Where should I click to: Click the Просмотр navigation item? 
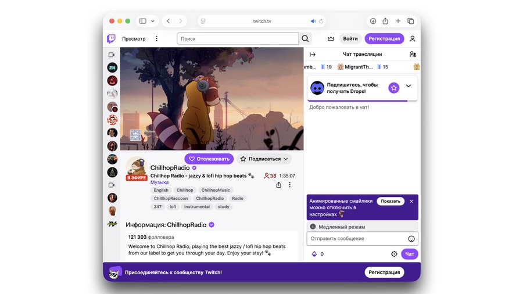134,39
